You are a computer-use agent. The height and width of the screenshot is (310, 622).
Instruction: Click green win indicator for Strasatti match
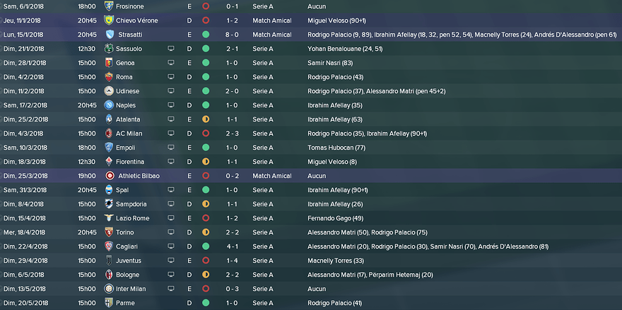(x=206, y=34)
